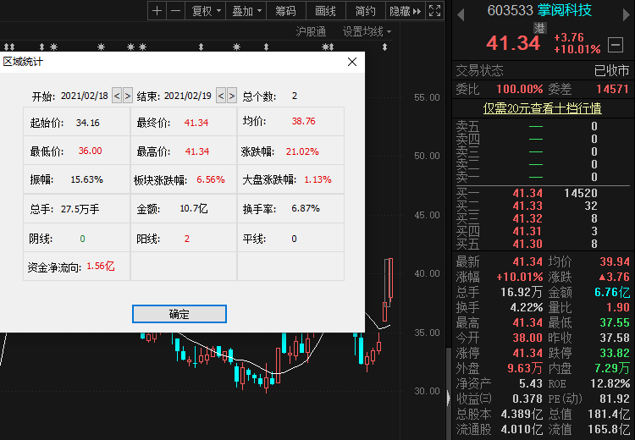This screenshot has width=635, height=440.
Task: Toggle fullscreen chart icon
Action: click(x=434, y=11)
